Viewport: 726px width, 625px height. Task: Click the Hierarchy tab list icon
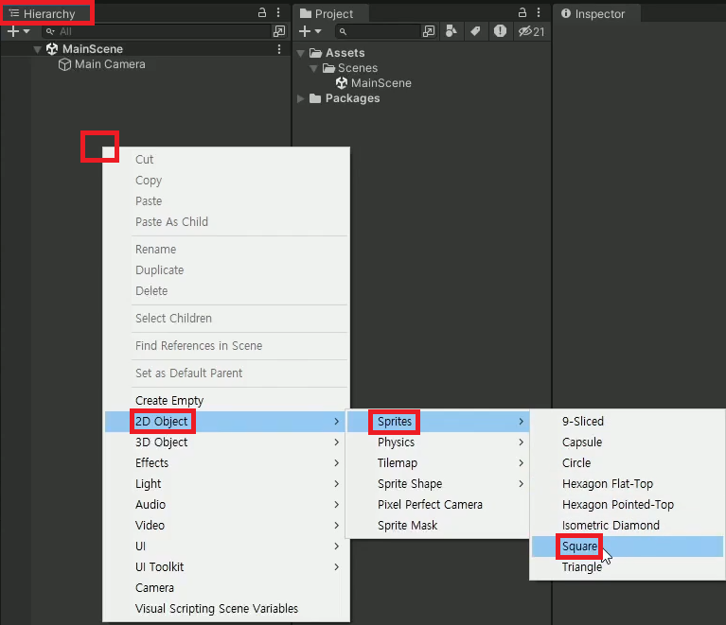point(14,13)
